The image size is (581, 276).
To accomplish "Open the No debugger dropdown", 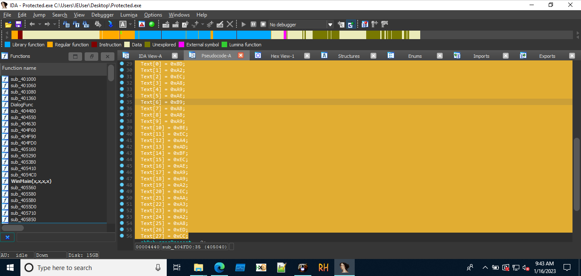I will coord(330,25).
